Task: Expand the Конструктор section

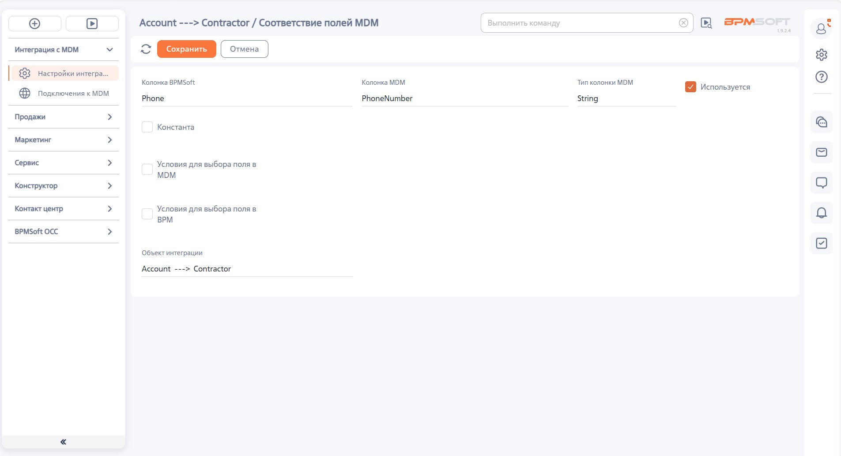Action: click(64, 186)
